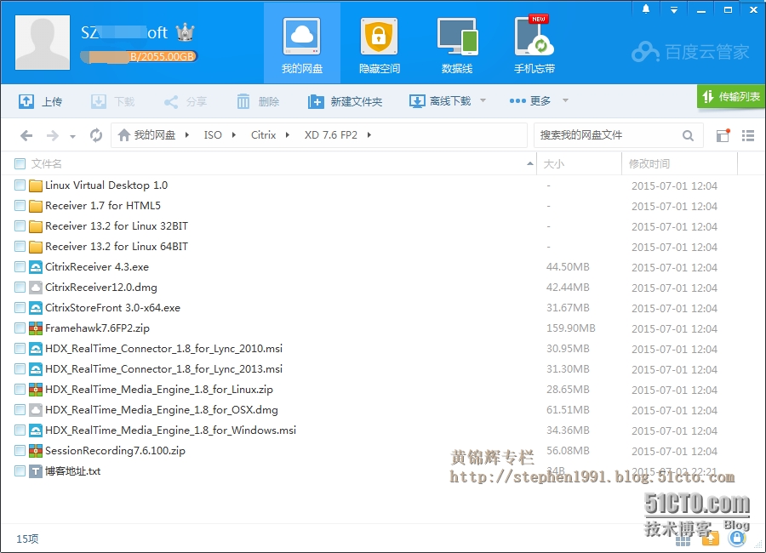Select HDX_RealTime_Media_Engine_1.8_for_Windows.msi file name
Image resolution: width=766 pixels, height=553 pixels.
(x=170, y=430)
